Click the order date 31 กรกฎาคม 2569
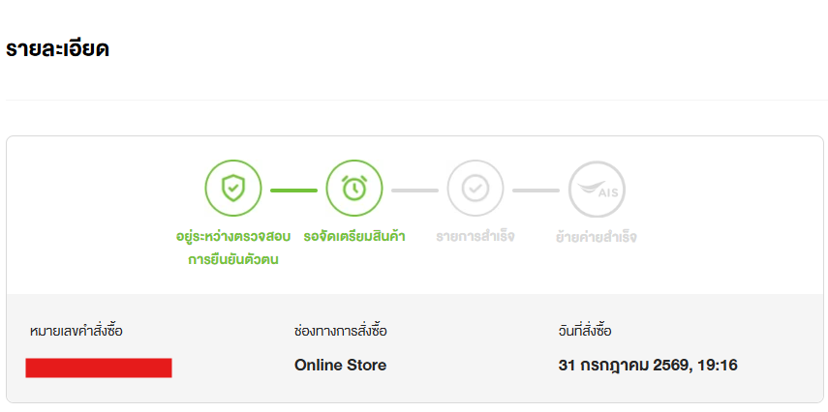This screenshot has height=412, width=828. [622, 365]
